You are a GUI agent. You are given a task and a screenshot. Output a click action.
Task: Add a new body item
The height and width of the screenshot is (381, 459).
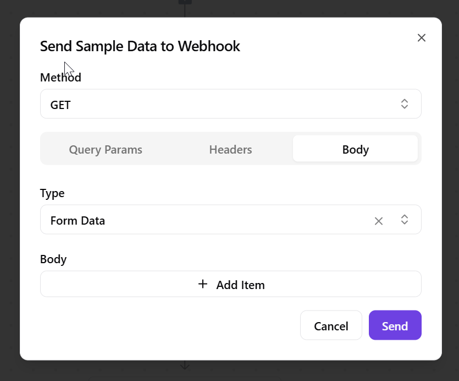240,285
